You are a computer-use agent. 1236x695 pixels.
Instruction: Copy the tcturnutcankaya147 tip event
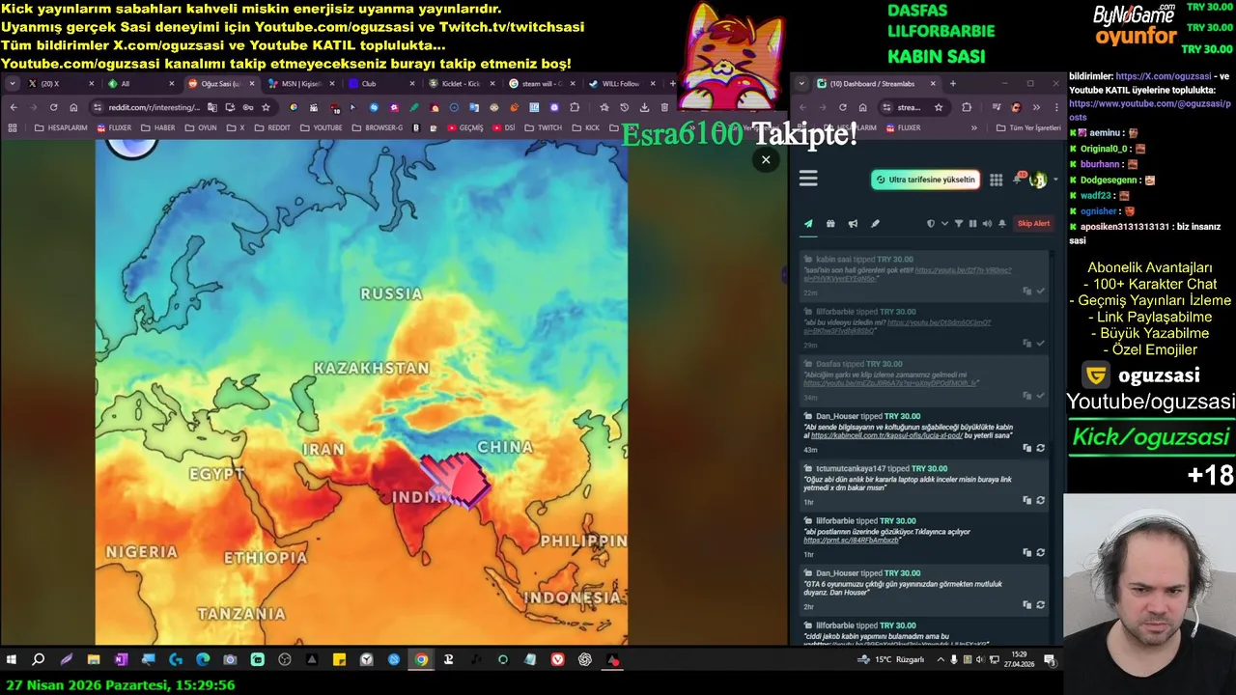pos(1027,500)
